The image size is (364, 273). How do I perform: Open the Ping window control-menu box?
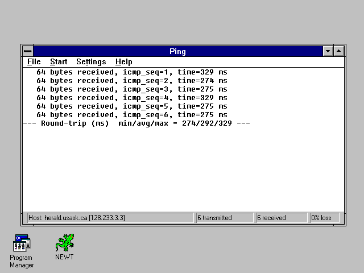[x=28, y=51]
